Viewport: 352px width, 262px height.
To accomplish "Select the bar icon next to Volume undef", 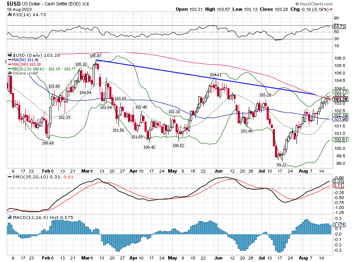I will point(10,73).
